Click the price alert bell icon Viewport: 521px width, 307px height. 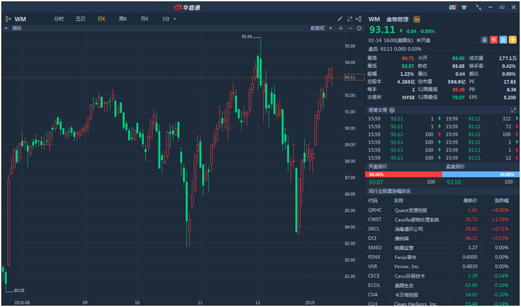483,40
